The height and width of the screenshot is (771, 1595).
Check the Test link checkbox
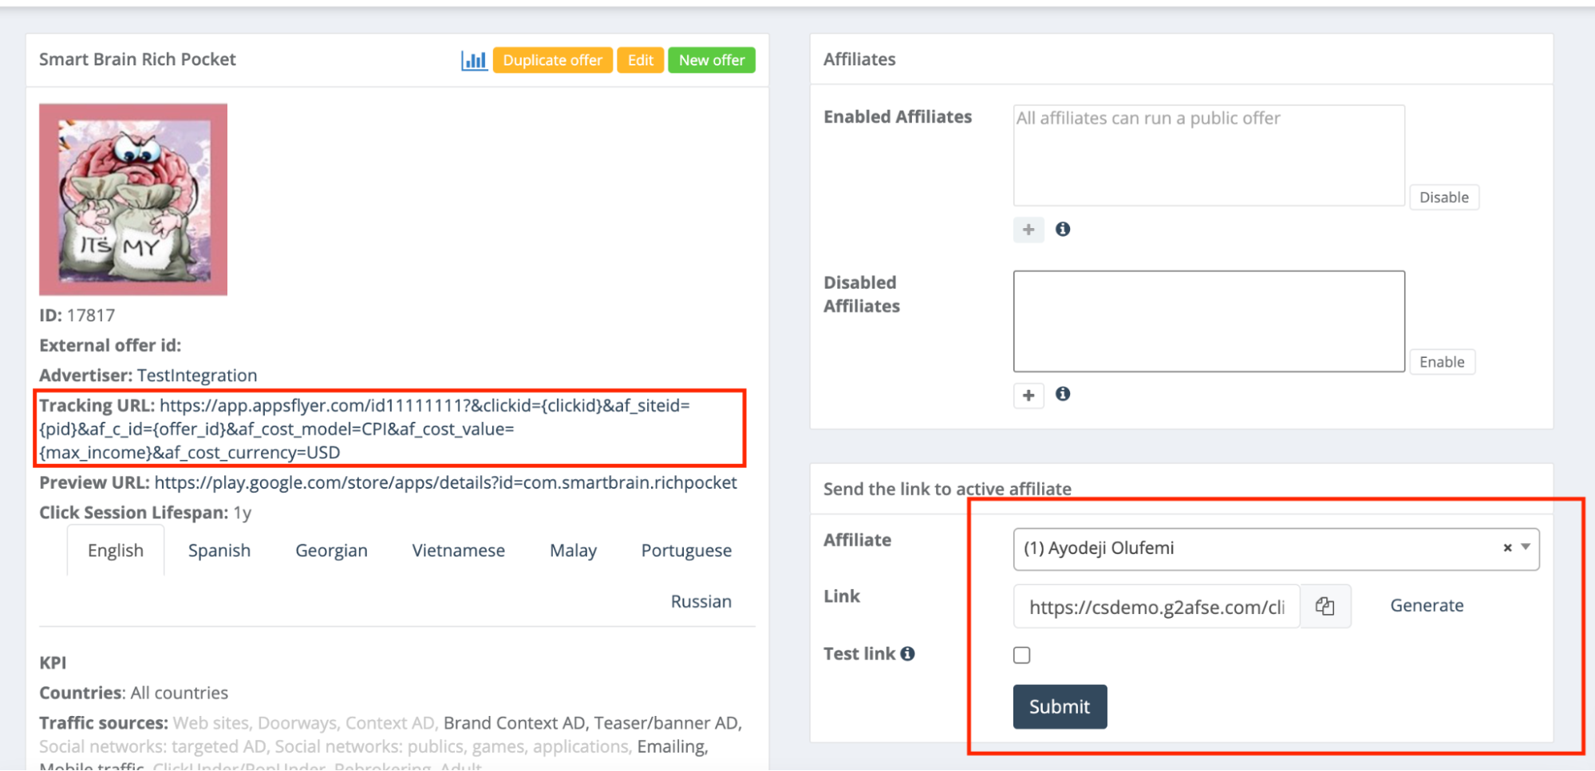coord(1022,655)
